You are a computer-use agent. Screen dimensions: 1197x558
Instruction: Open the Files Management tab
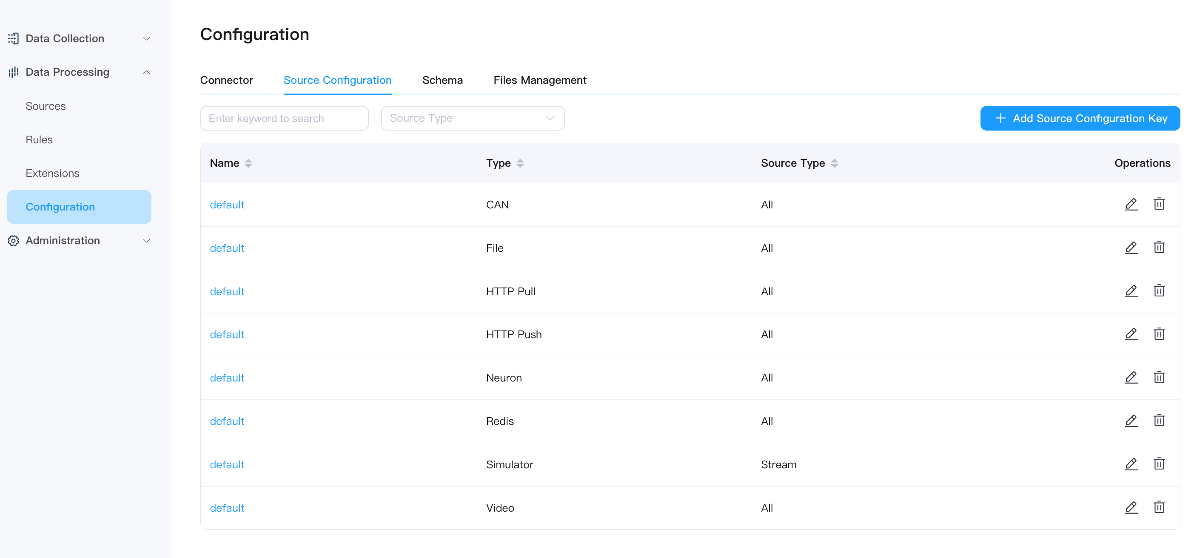(539, 80)
